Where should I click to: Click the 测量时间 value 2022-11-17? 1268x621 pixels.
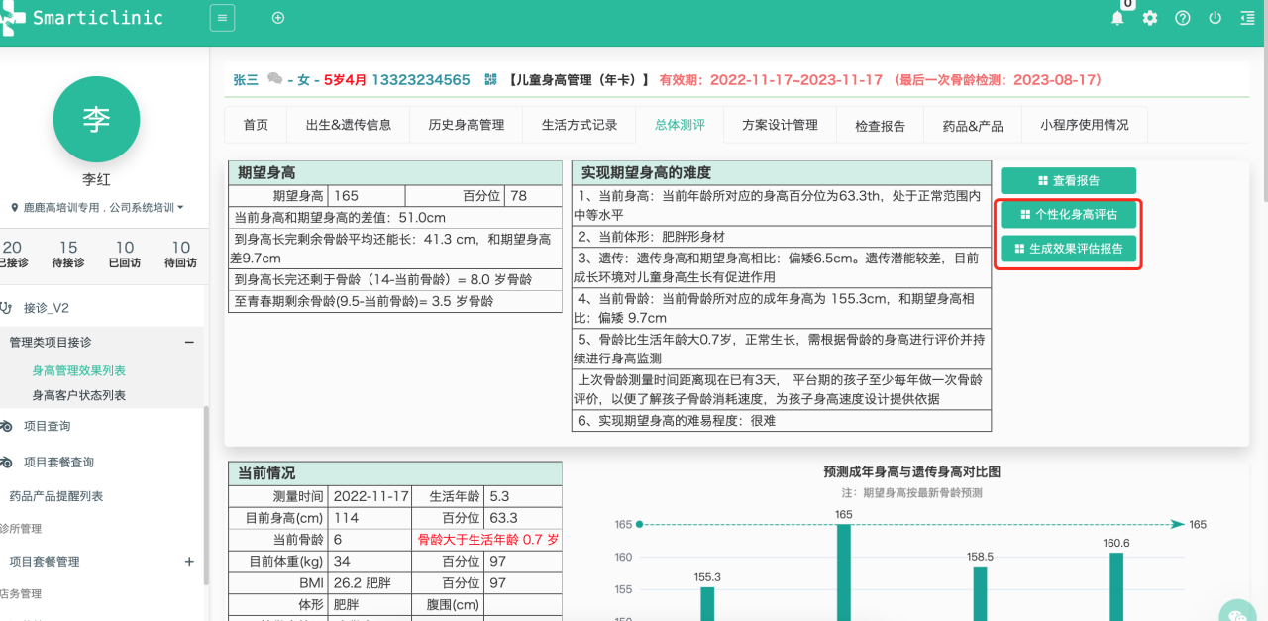371,496
